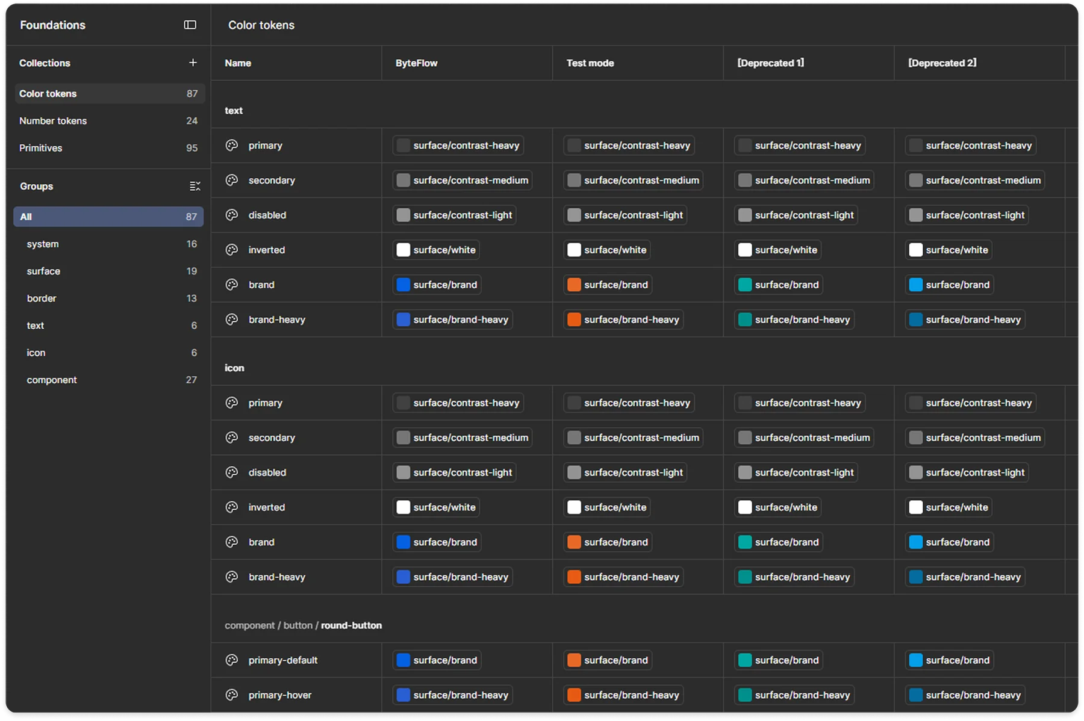Click palette icon of icon brand-heavy row

[232, 577]
